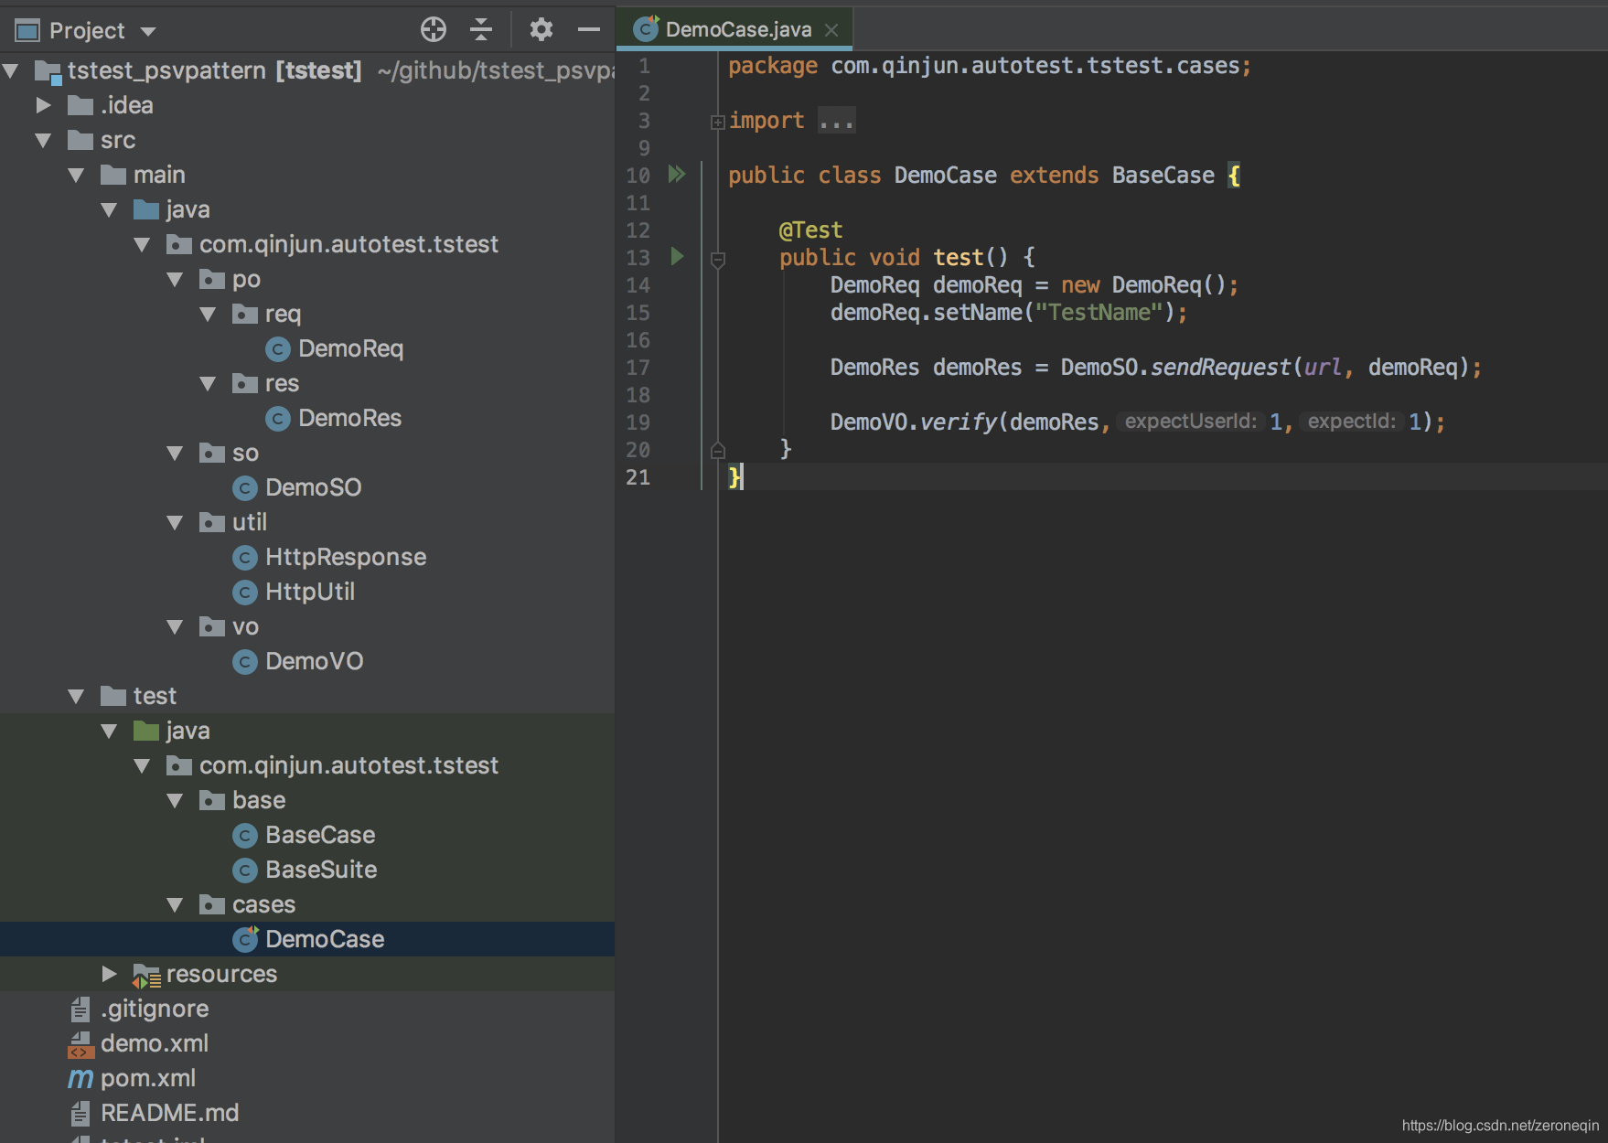Close the DemoCase.java tab
1608x1143 pixels.
(831, 30)
